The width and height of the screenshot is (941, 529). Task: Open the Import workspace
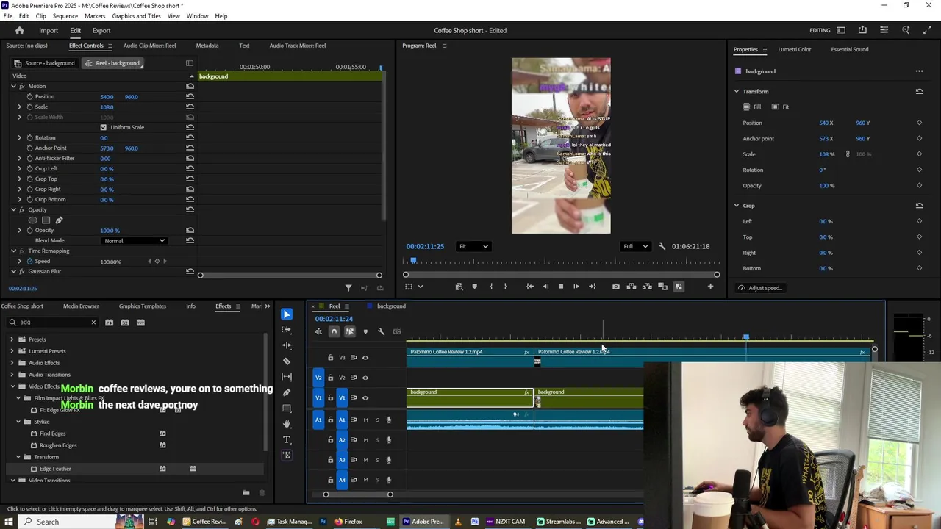[49, 31]
